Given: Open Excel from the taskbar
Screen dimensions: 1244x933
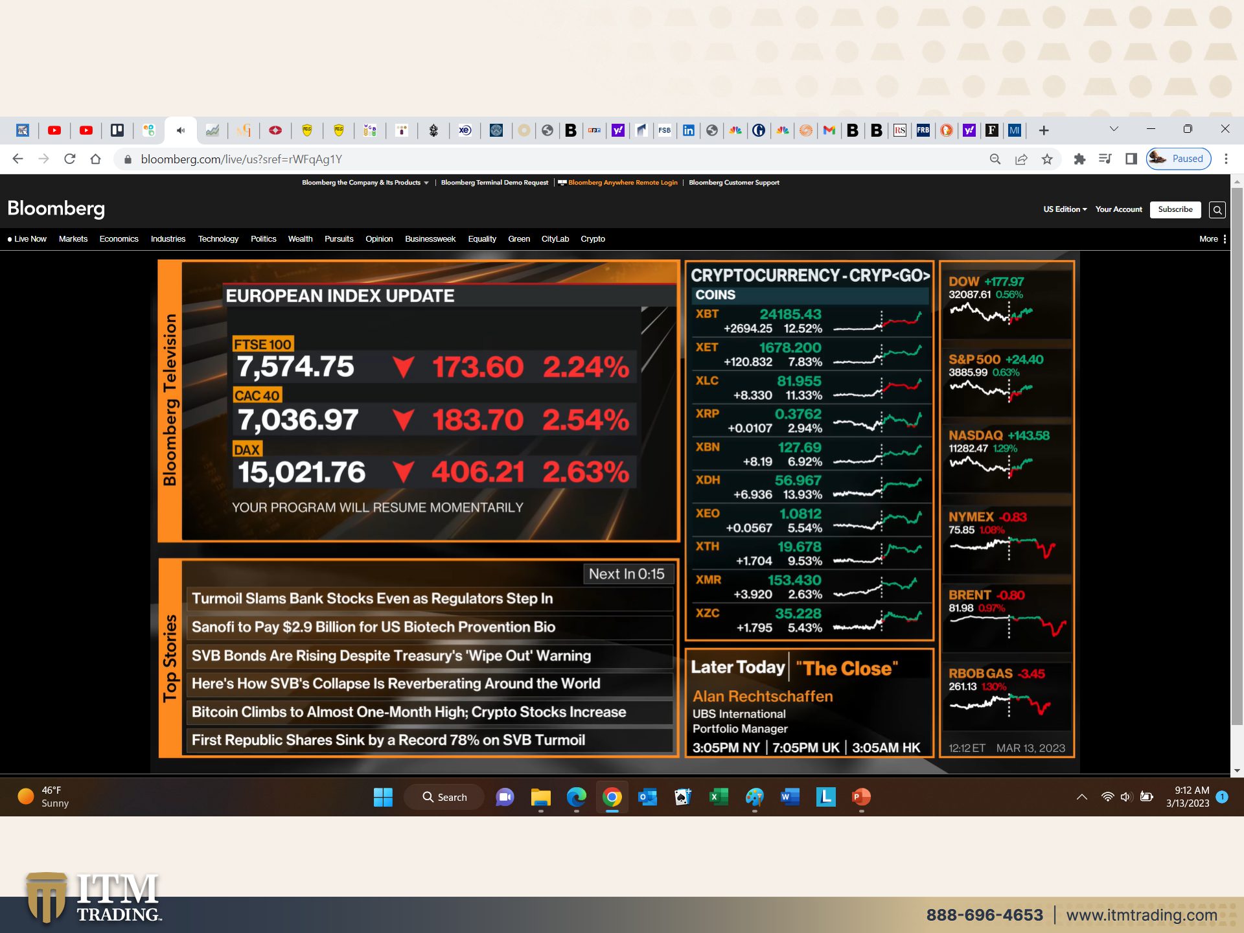Looking at the screenshot, I should click(x=719, y=797).
